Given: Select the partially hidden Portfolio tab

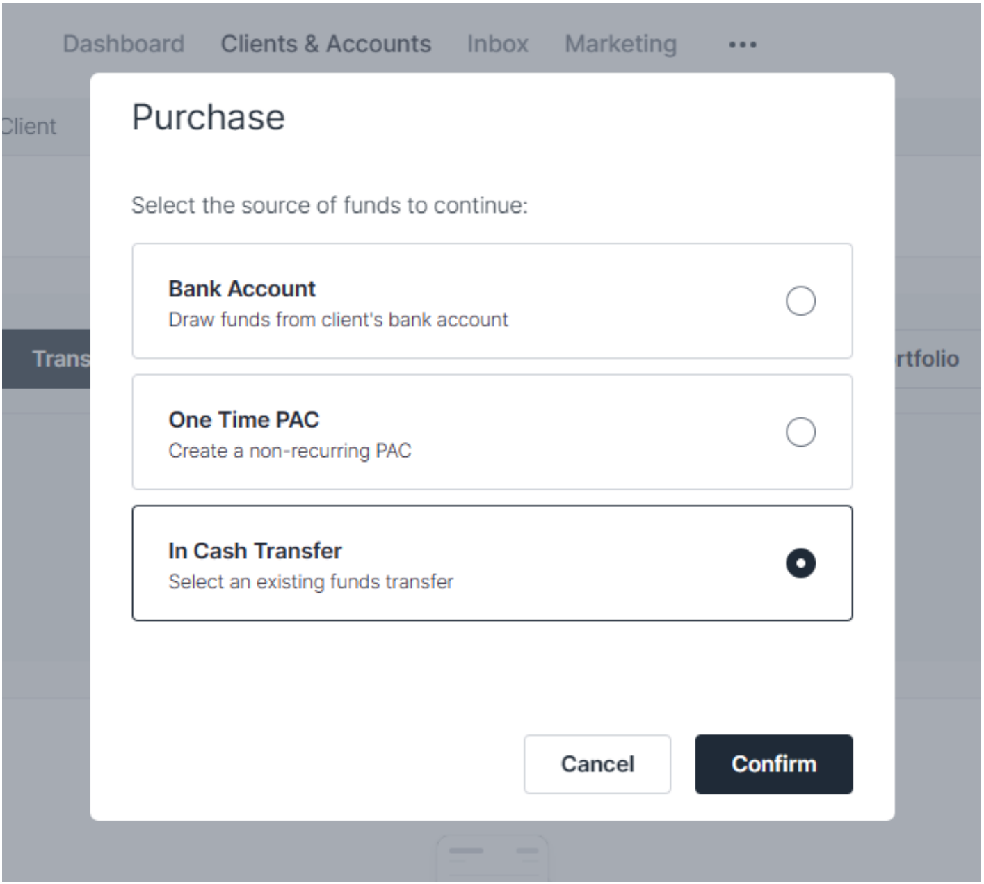Looking at the screenshot, I should click(927, 359).
